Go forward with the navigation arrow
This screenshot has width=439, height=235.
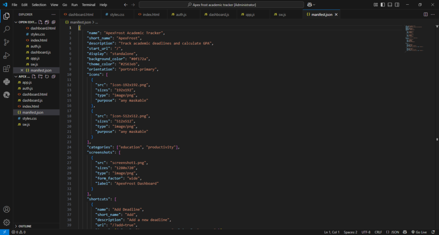click(x=133, y=5)
